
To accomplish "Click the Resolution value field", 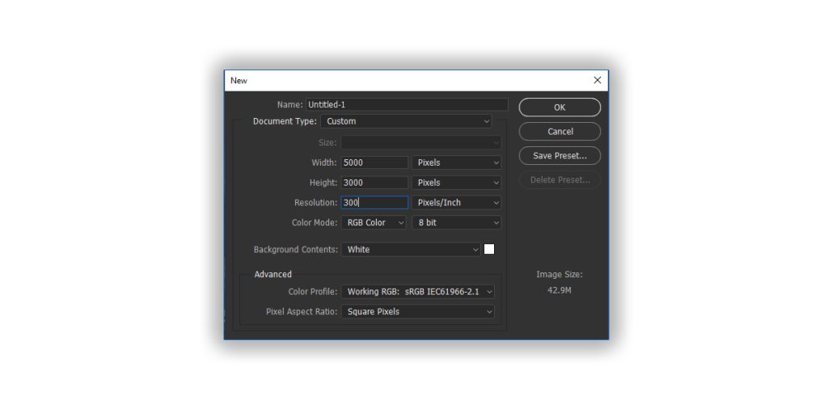I will click(374, 203).
